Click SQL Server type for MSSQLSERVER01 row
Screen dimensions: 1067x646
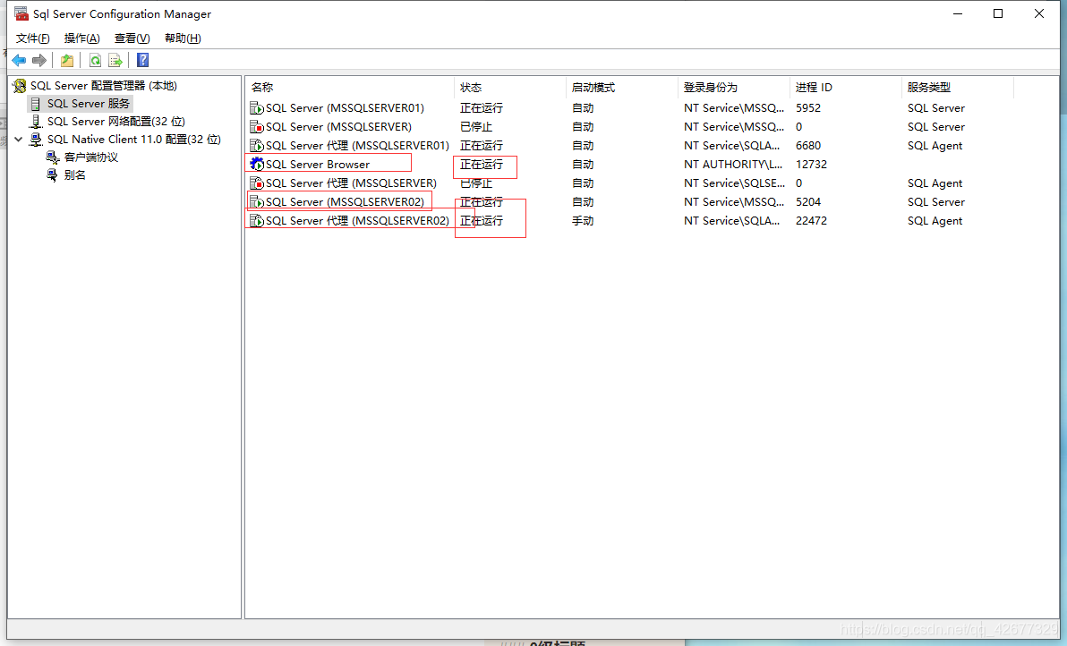[935, 108]
